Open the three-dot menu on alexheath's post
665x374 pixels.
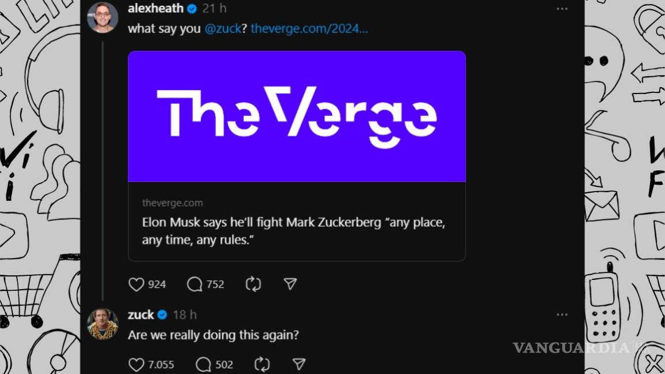[x=562, y=8]
